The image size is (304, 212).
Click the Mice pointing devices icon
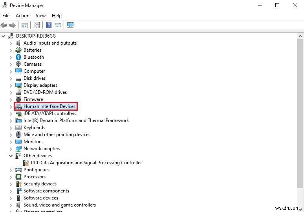click(18, 135)
